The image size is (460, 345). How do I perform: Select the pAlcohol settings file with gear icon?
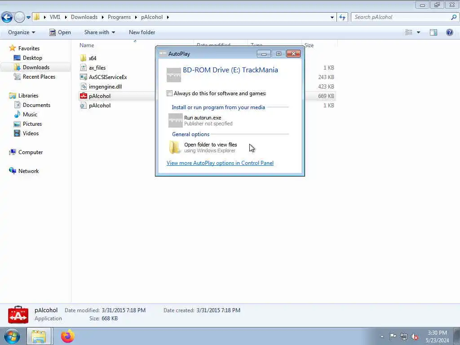99,106
